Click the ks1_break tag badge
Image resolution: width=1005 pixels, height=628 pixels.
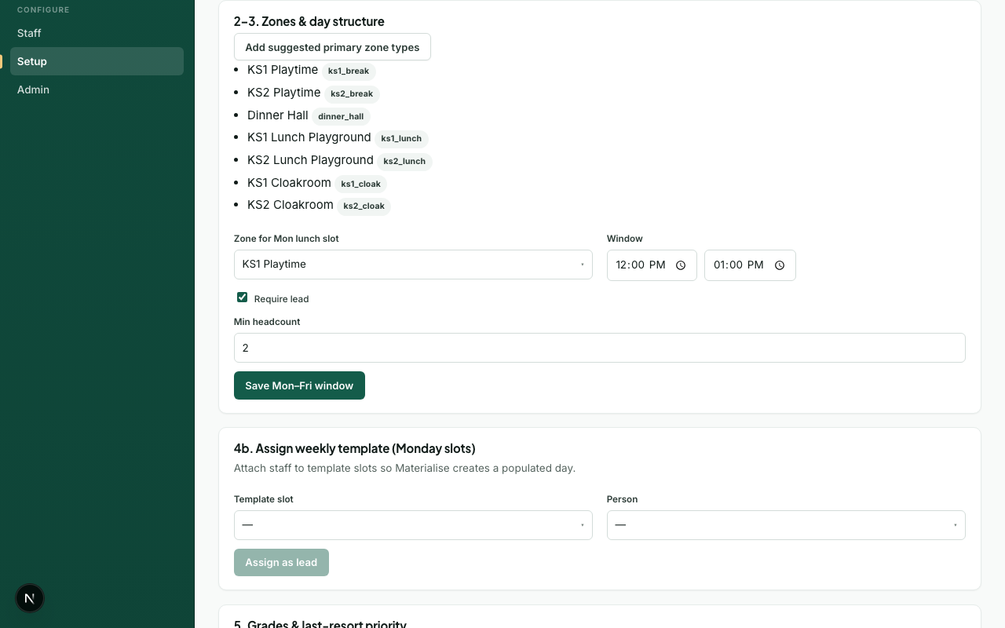click(349, 71)
